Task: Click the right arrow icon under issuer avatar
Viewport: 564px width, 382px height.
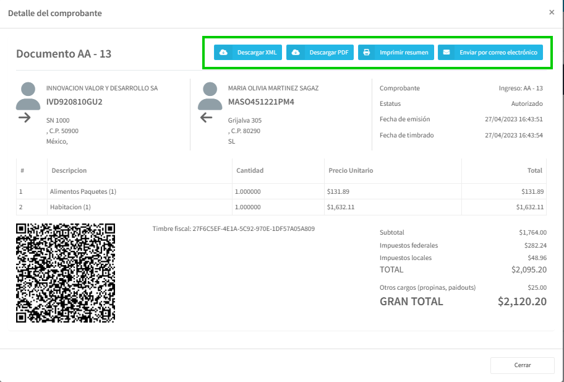Action: click(25, 118)
